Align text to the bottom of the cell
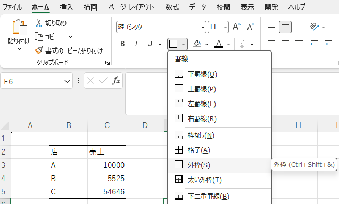The width and height of the screenshot is (339, 204). click(299, 28)
